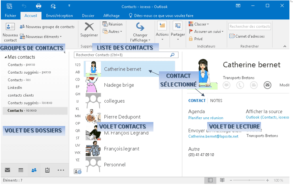The height and width of the screenshot is (185, 293).
Task: Click the ribbon display options icon
Action: coord(238,6)
